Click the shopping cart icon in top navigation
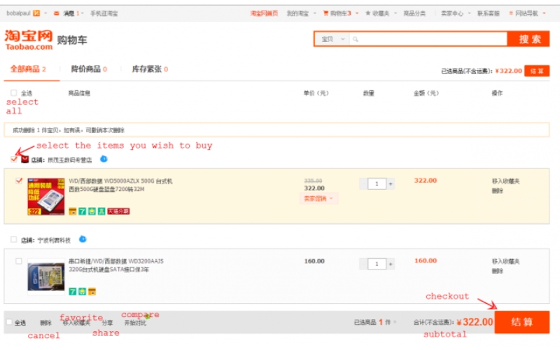This screenshot has width=560, height=350. (325, 13)
